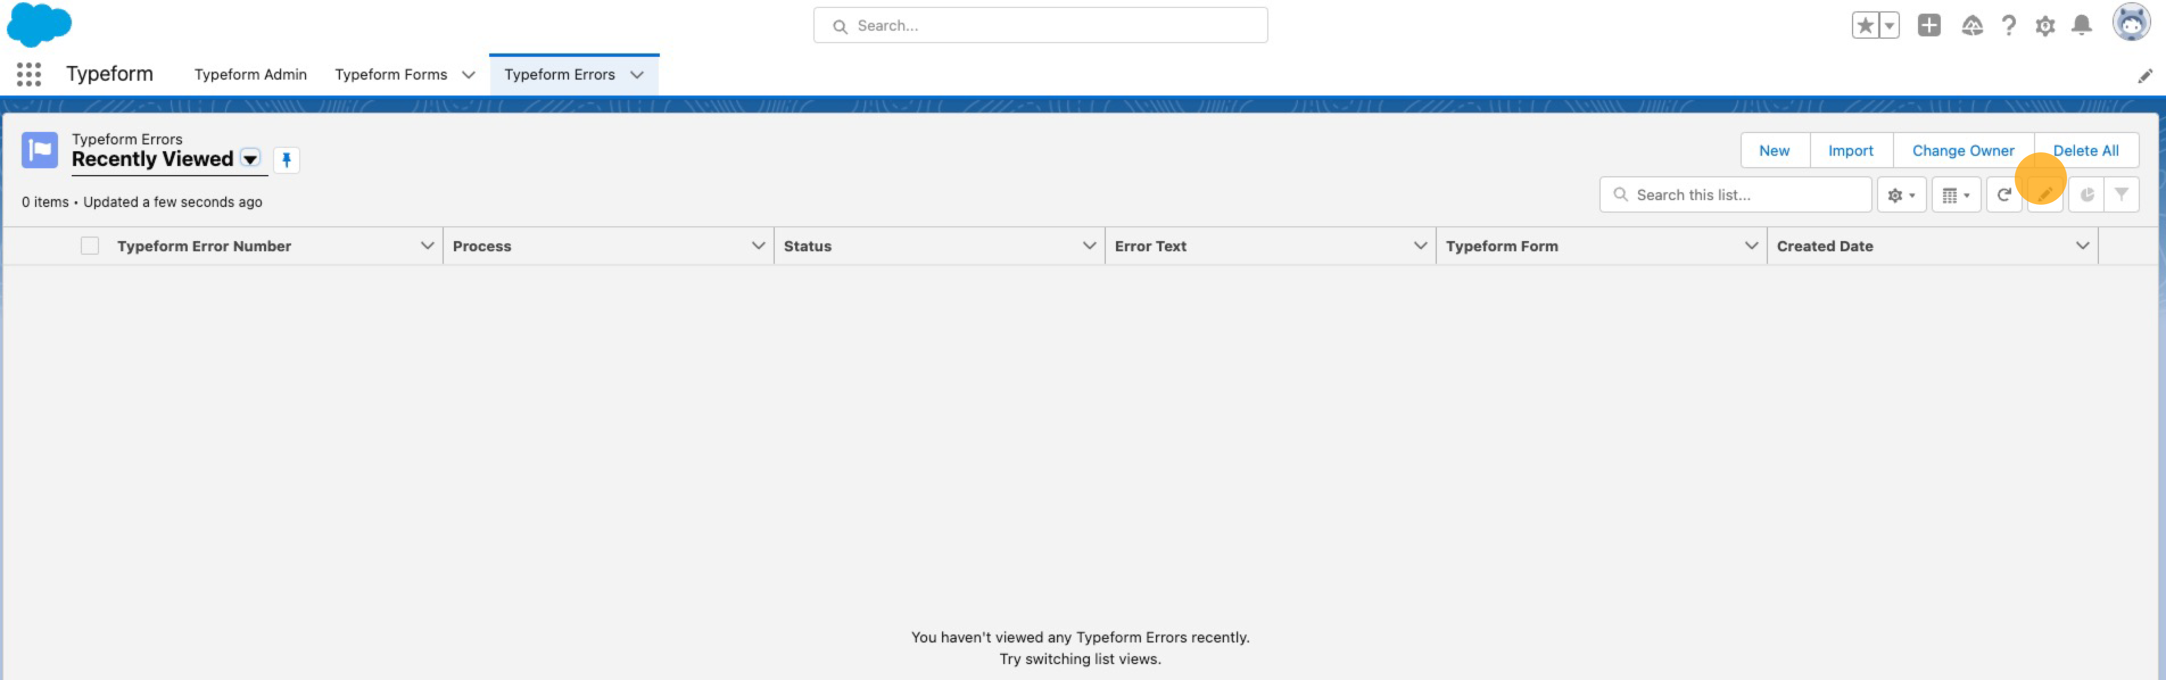Pin the Recently Viewed list view

tap(287, 160)
